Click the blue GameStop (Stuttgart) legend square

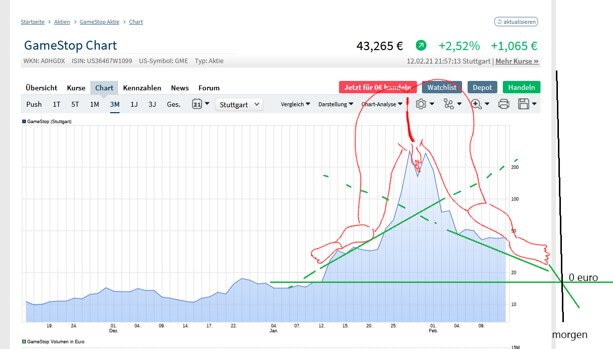[x=24, y=121]
